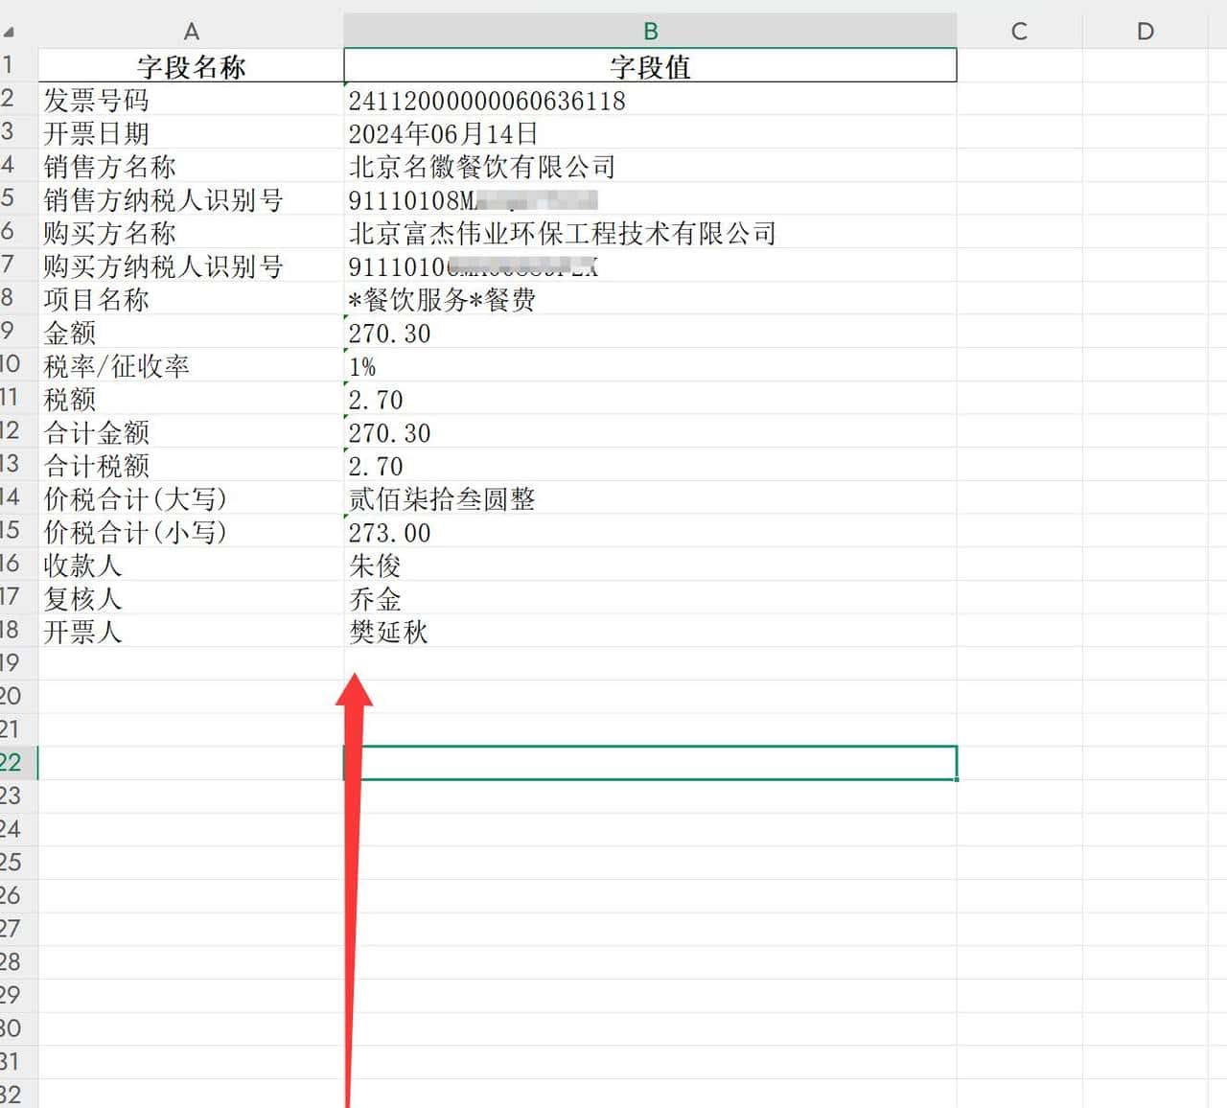
Task: Select column D header
Action: click(x=1146, y=31)
